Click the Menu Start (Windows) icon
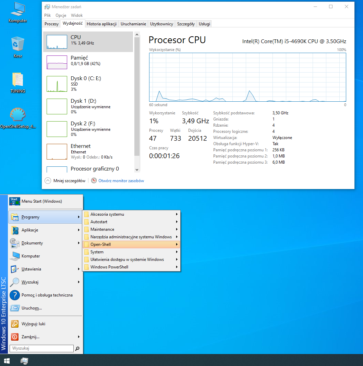Image resolution: width=363 pixels, height=366 pixels. pyautogui.click(x=14, y=201)
